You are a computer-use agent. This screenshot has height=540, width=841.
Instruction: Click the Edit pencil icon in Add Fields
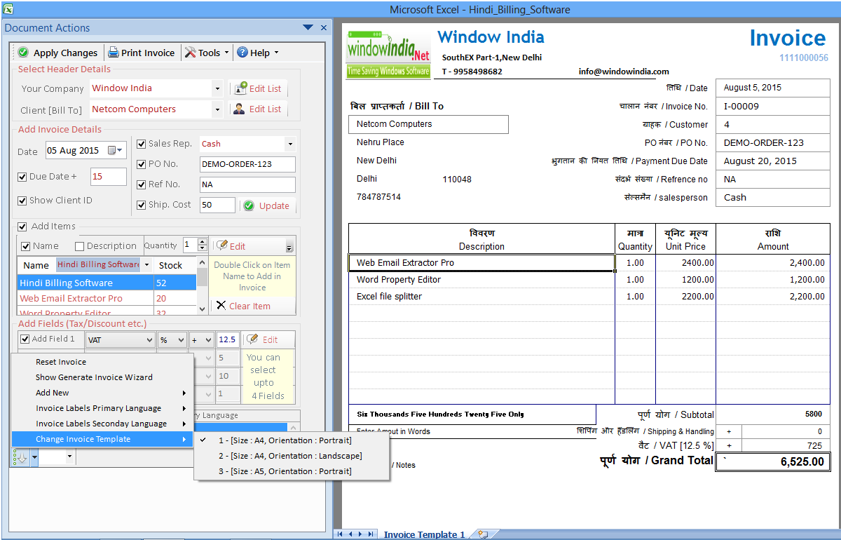coord(252,339)
